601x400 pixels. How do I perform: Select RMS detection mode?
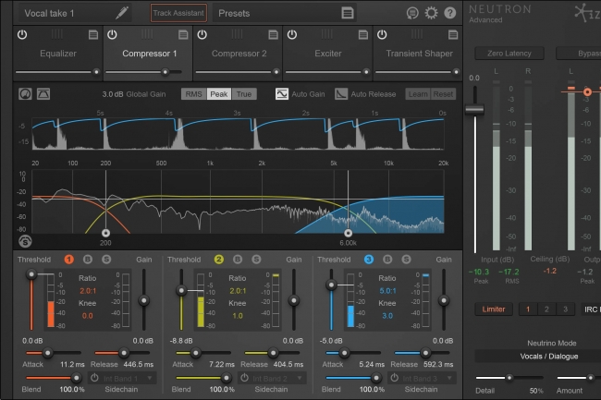[x=193, y=94]
